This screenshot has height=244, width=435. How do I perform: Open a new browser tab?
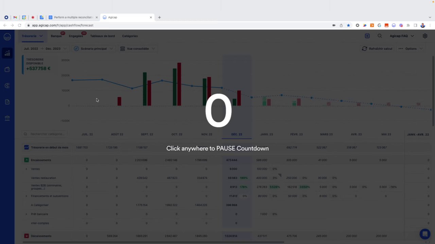click(x=159, y=17)
